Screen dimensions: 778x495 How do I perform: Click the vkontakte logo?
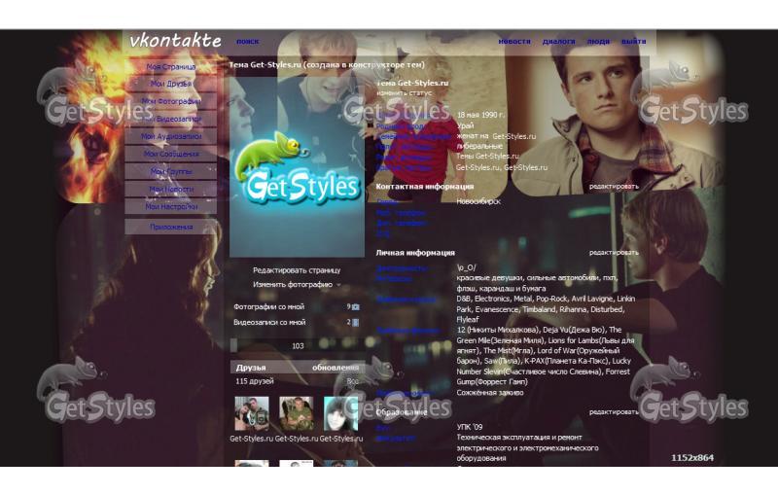point(176,42)
